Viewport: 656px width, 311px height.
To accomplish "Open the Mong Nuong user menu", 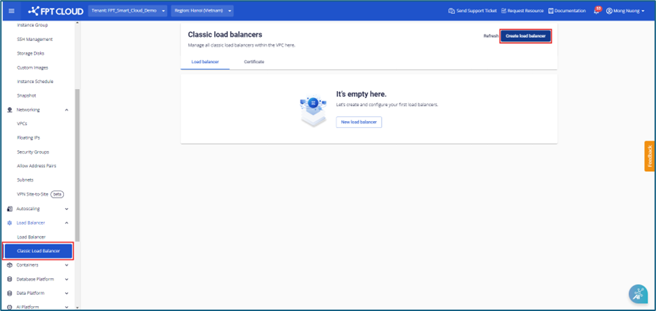I will click(x=625, y=11).
